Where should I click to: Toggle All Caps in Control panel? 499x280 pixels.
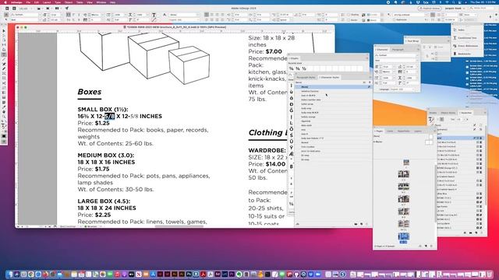[69, 15]
